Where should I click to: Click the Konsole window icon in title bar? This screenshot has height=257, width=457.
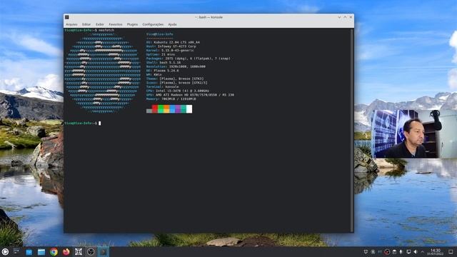coord(66,17)
